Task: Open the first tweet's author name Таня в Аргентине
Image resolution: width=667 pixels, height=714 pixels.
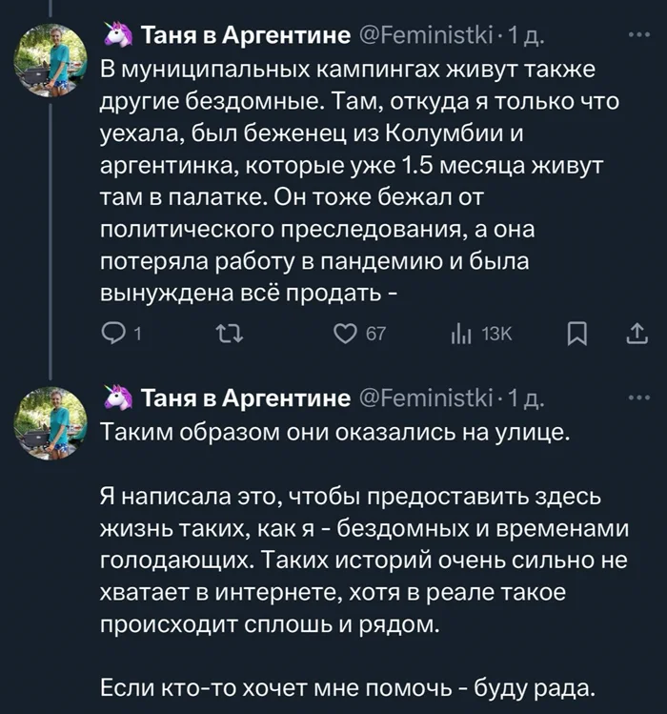Action: 246,37
